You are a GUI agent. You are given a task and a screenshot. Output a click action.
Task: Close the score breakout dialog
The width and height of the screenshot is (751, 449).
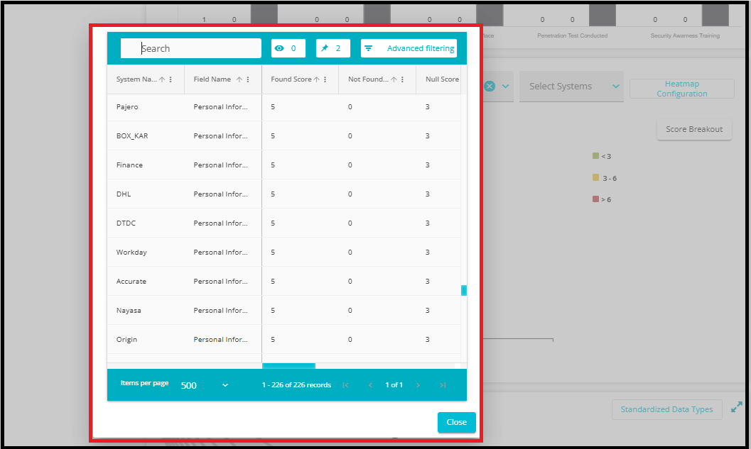[x=456, y=422]
